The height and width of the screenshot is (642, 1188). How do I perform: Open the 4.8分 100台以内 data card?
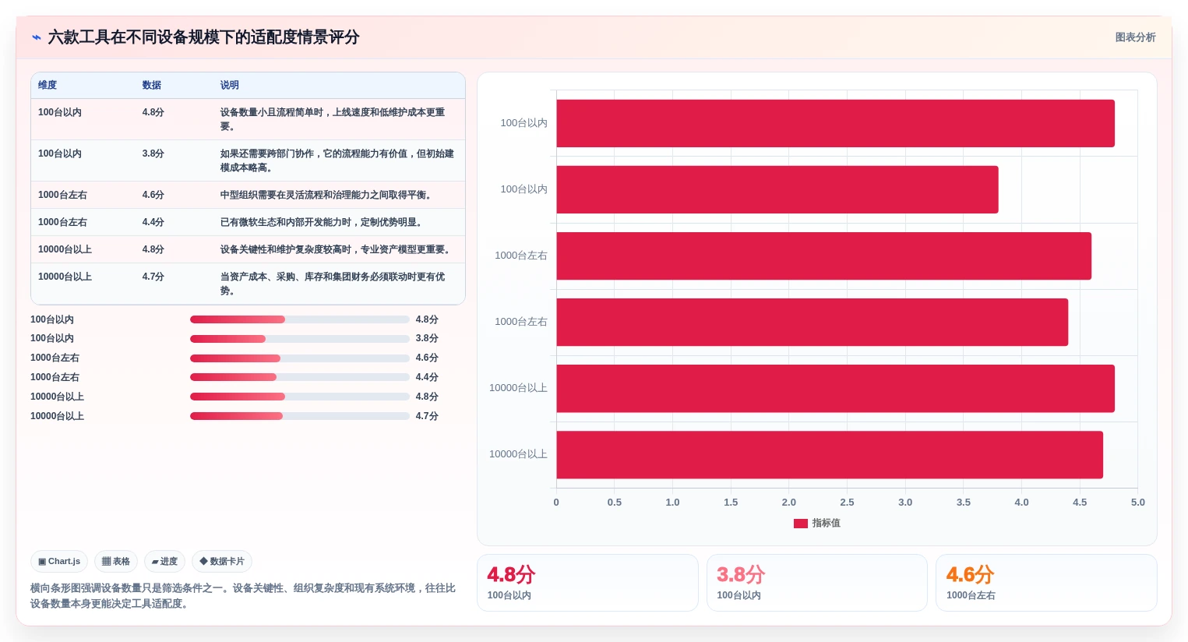[587, 583]
